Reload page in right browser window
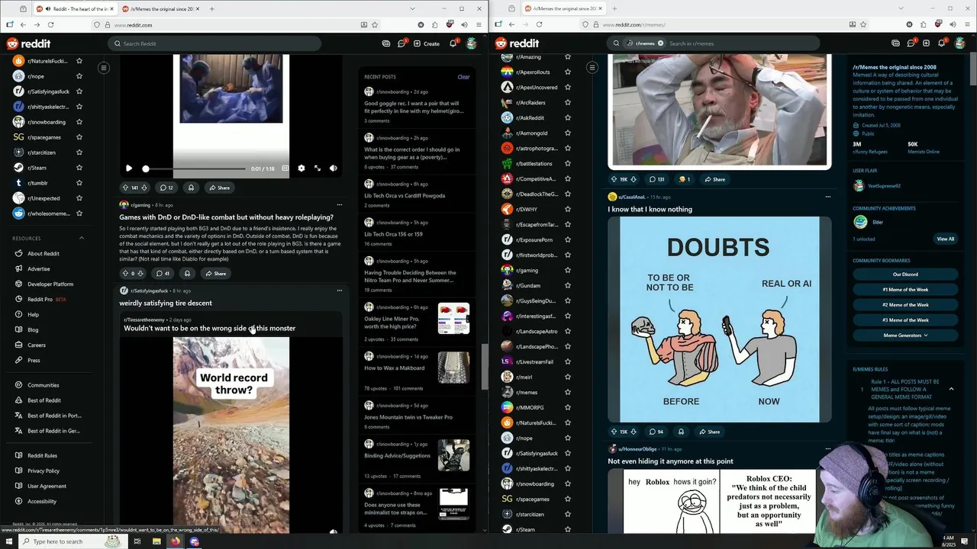The height and width of the screenshot is (549, 977). pos(539,24)
